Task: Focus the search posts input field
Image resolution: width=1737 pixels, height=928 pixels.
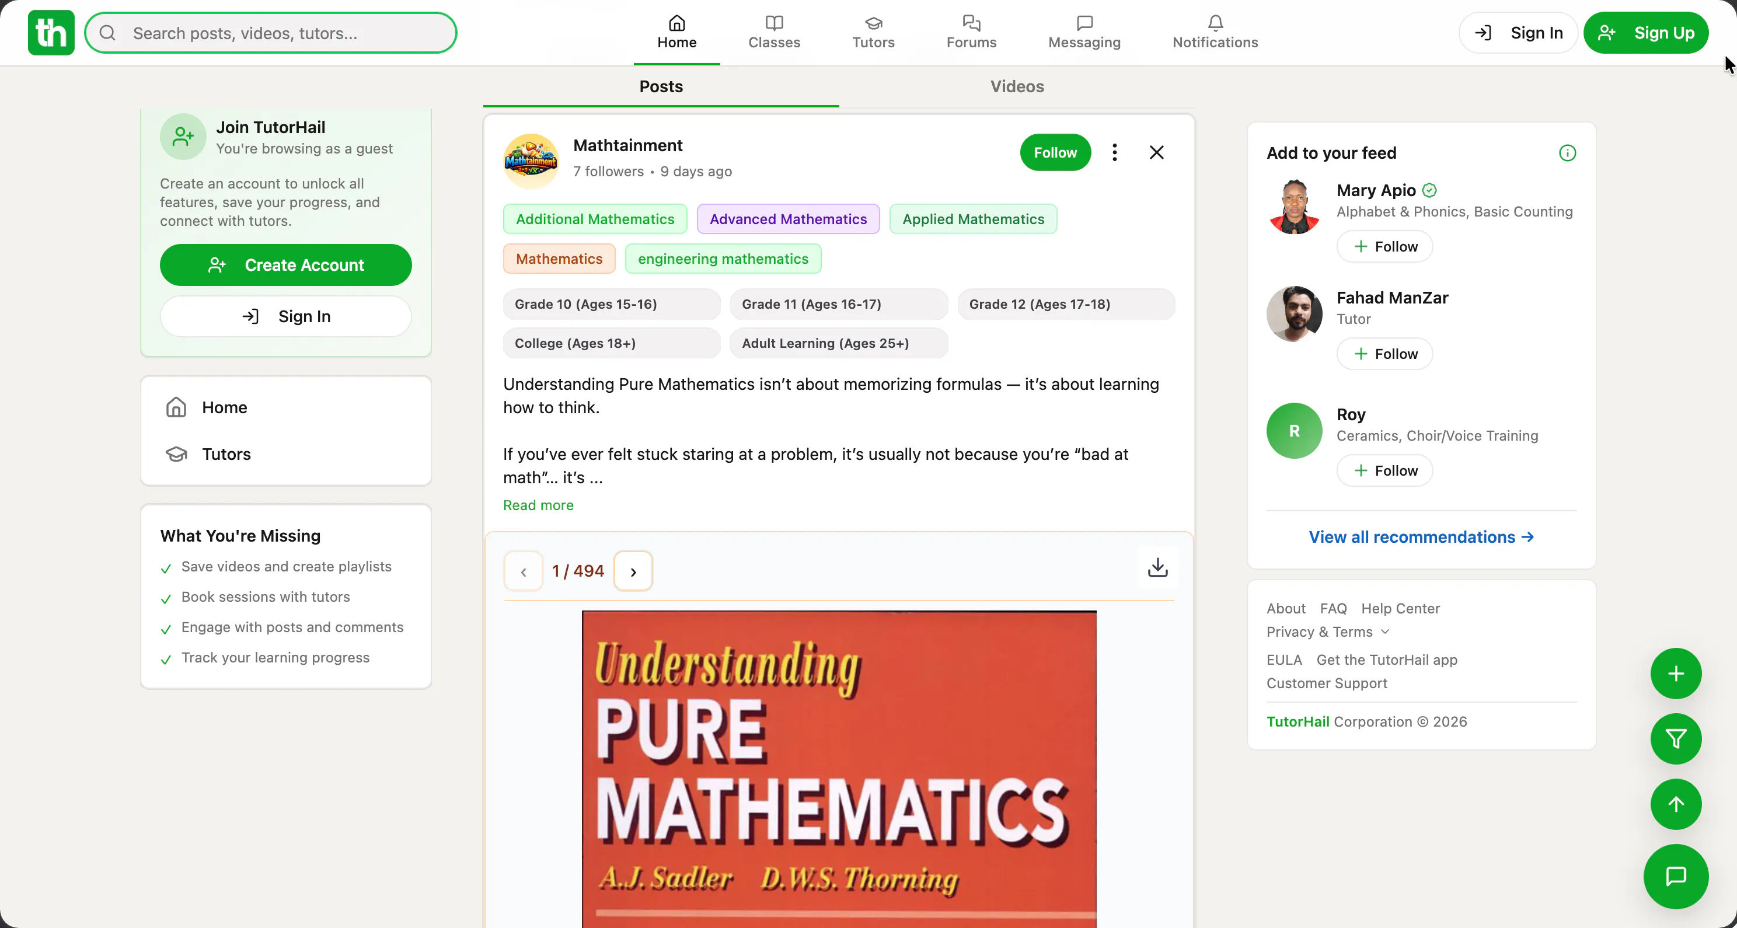Action: point(270,33)
